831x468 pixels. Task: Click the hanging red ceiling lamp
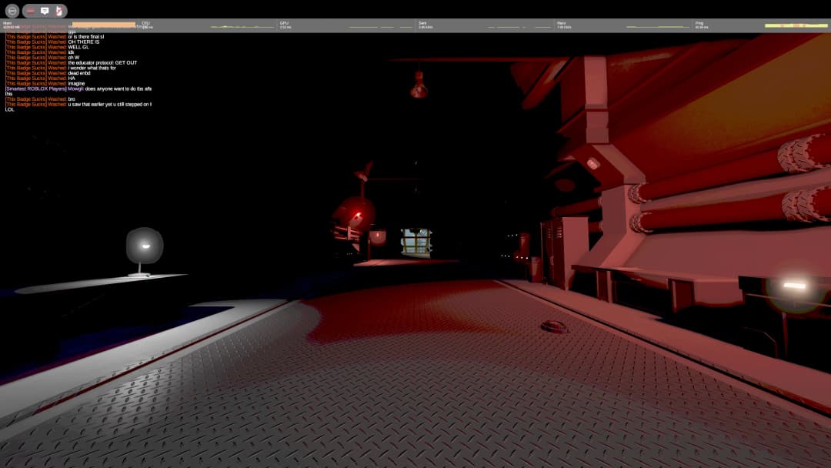click(419, 85)
